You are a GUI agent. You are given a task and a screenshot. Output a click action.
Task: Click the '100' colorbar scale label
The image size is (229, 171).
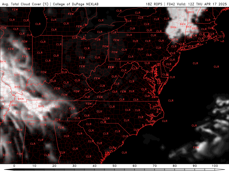pos(215,166)
